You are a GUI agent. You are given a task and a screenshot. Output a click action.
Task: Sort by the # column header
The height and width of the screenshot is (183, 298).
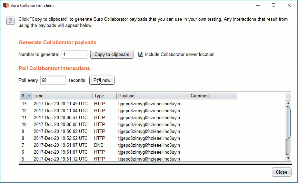pos(26,96)
